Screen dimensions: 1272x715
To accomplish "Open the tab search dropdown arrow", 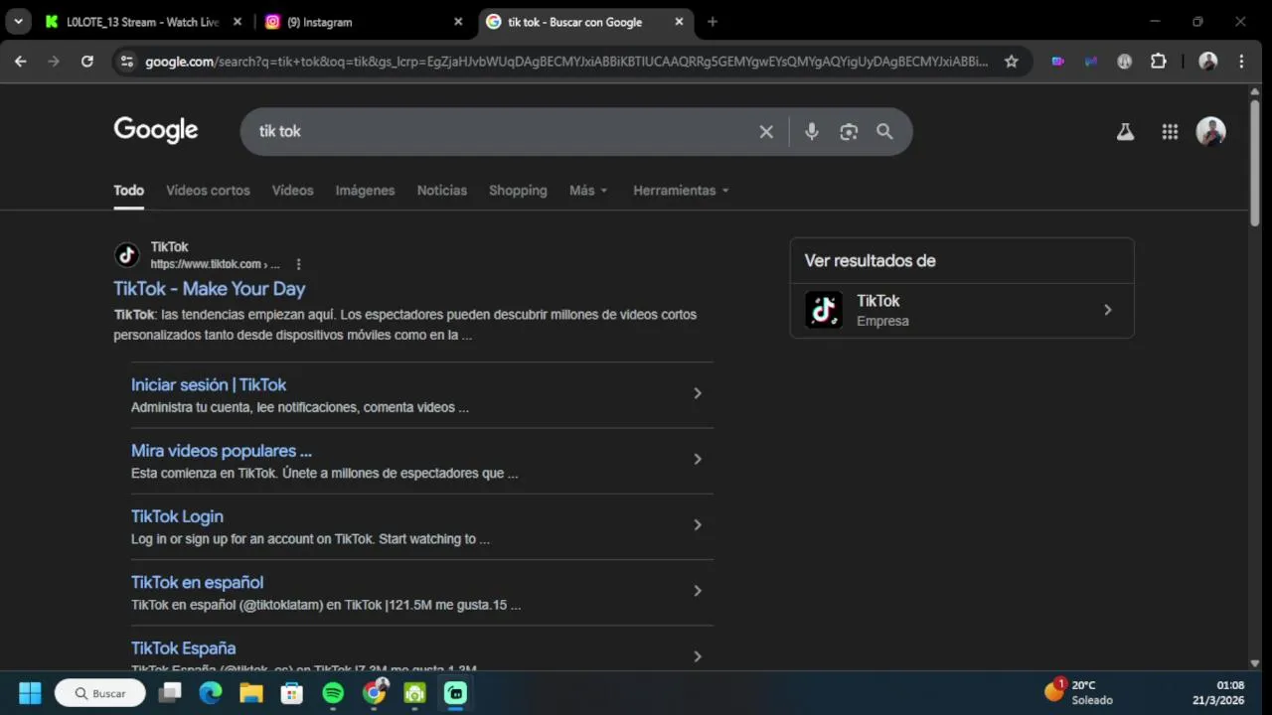I will [x=18, y=22].
